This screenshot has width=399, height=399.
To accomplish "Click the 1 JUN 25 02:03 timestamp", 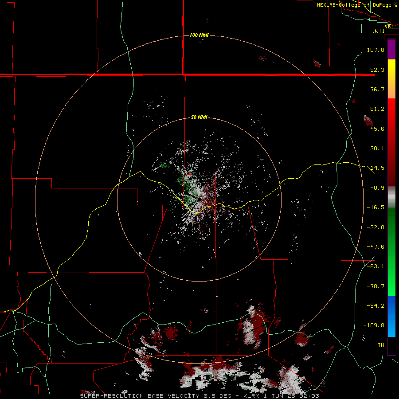I will click(291, 396).
